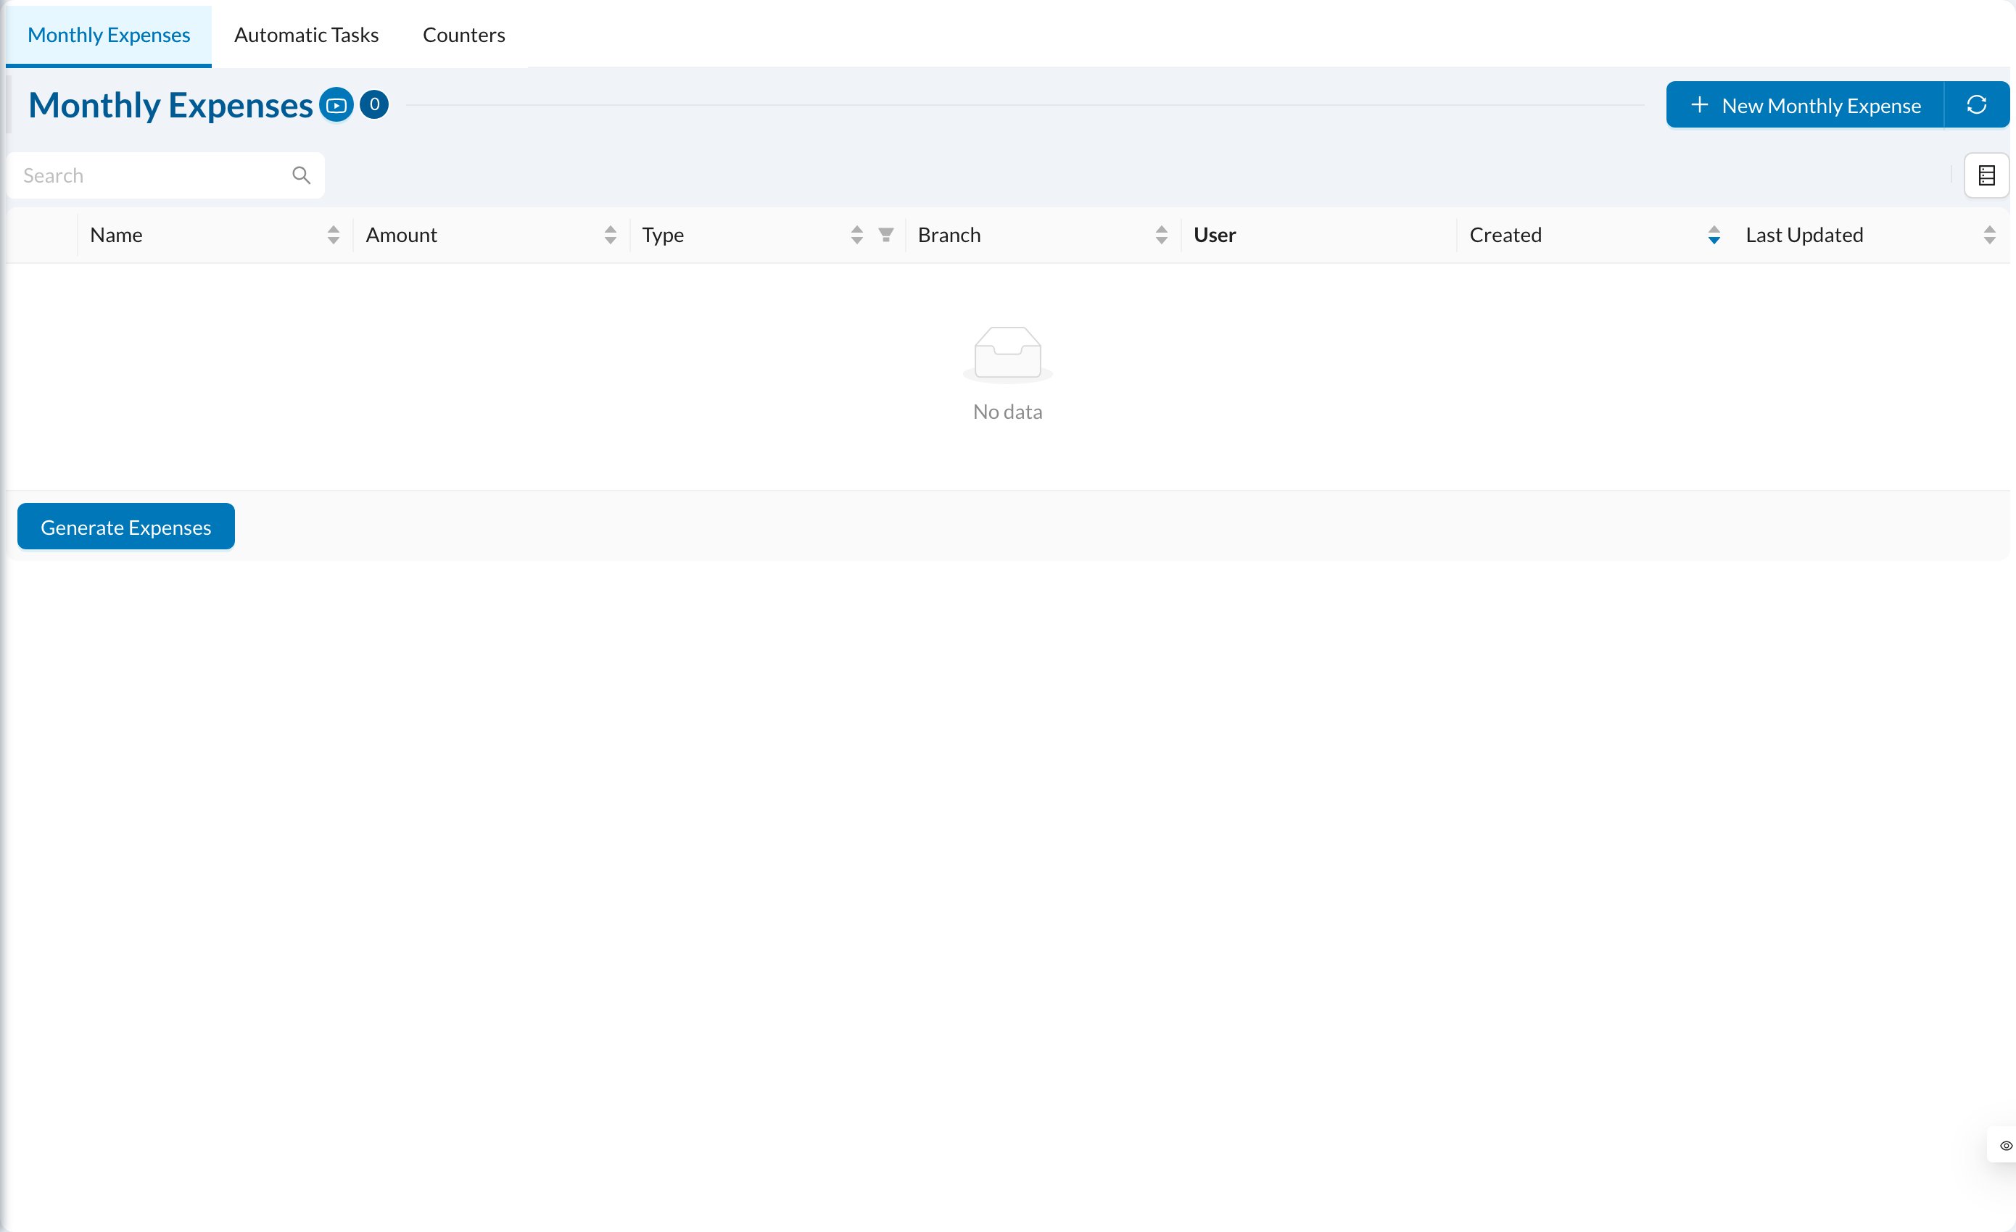
Task: Toggle the eye visibility icon at bottom right
Action: click(x=2005, y=1145)
